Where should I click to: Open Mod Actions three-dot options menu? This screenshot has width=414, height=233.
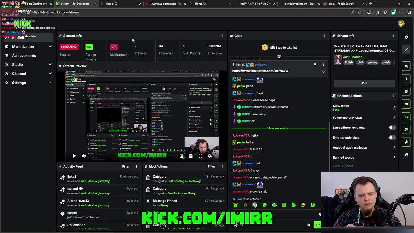pos(222,166)
